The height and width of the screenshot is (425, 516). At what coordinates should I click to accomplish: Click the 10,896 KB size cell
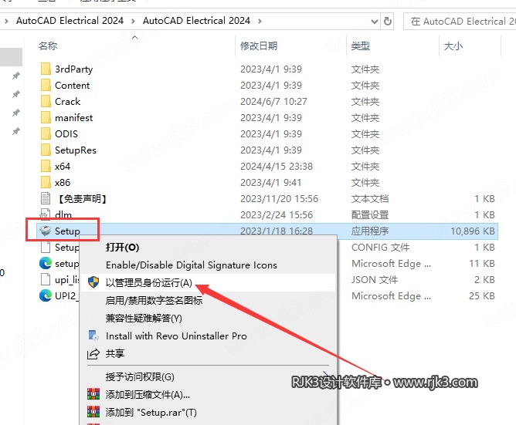pos(473,231)
